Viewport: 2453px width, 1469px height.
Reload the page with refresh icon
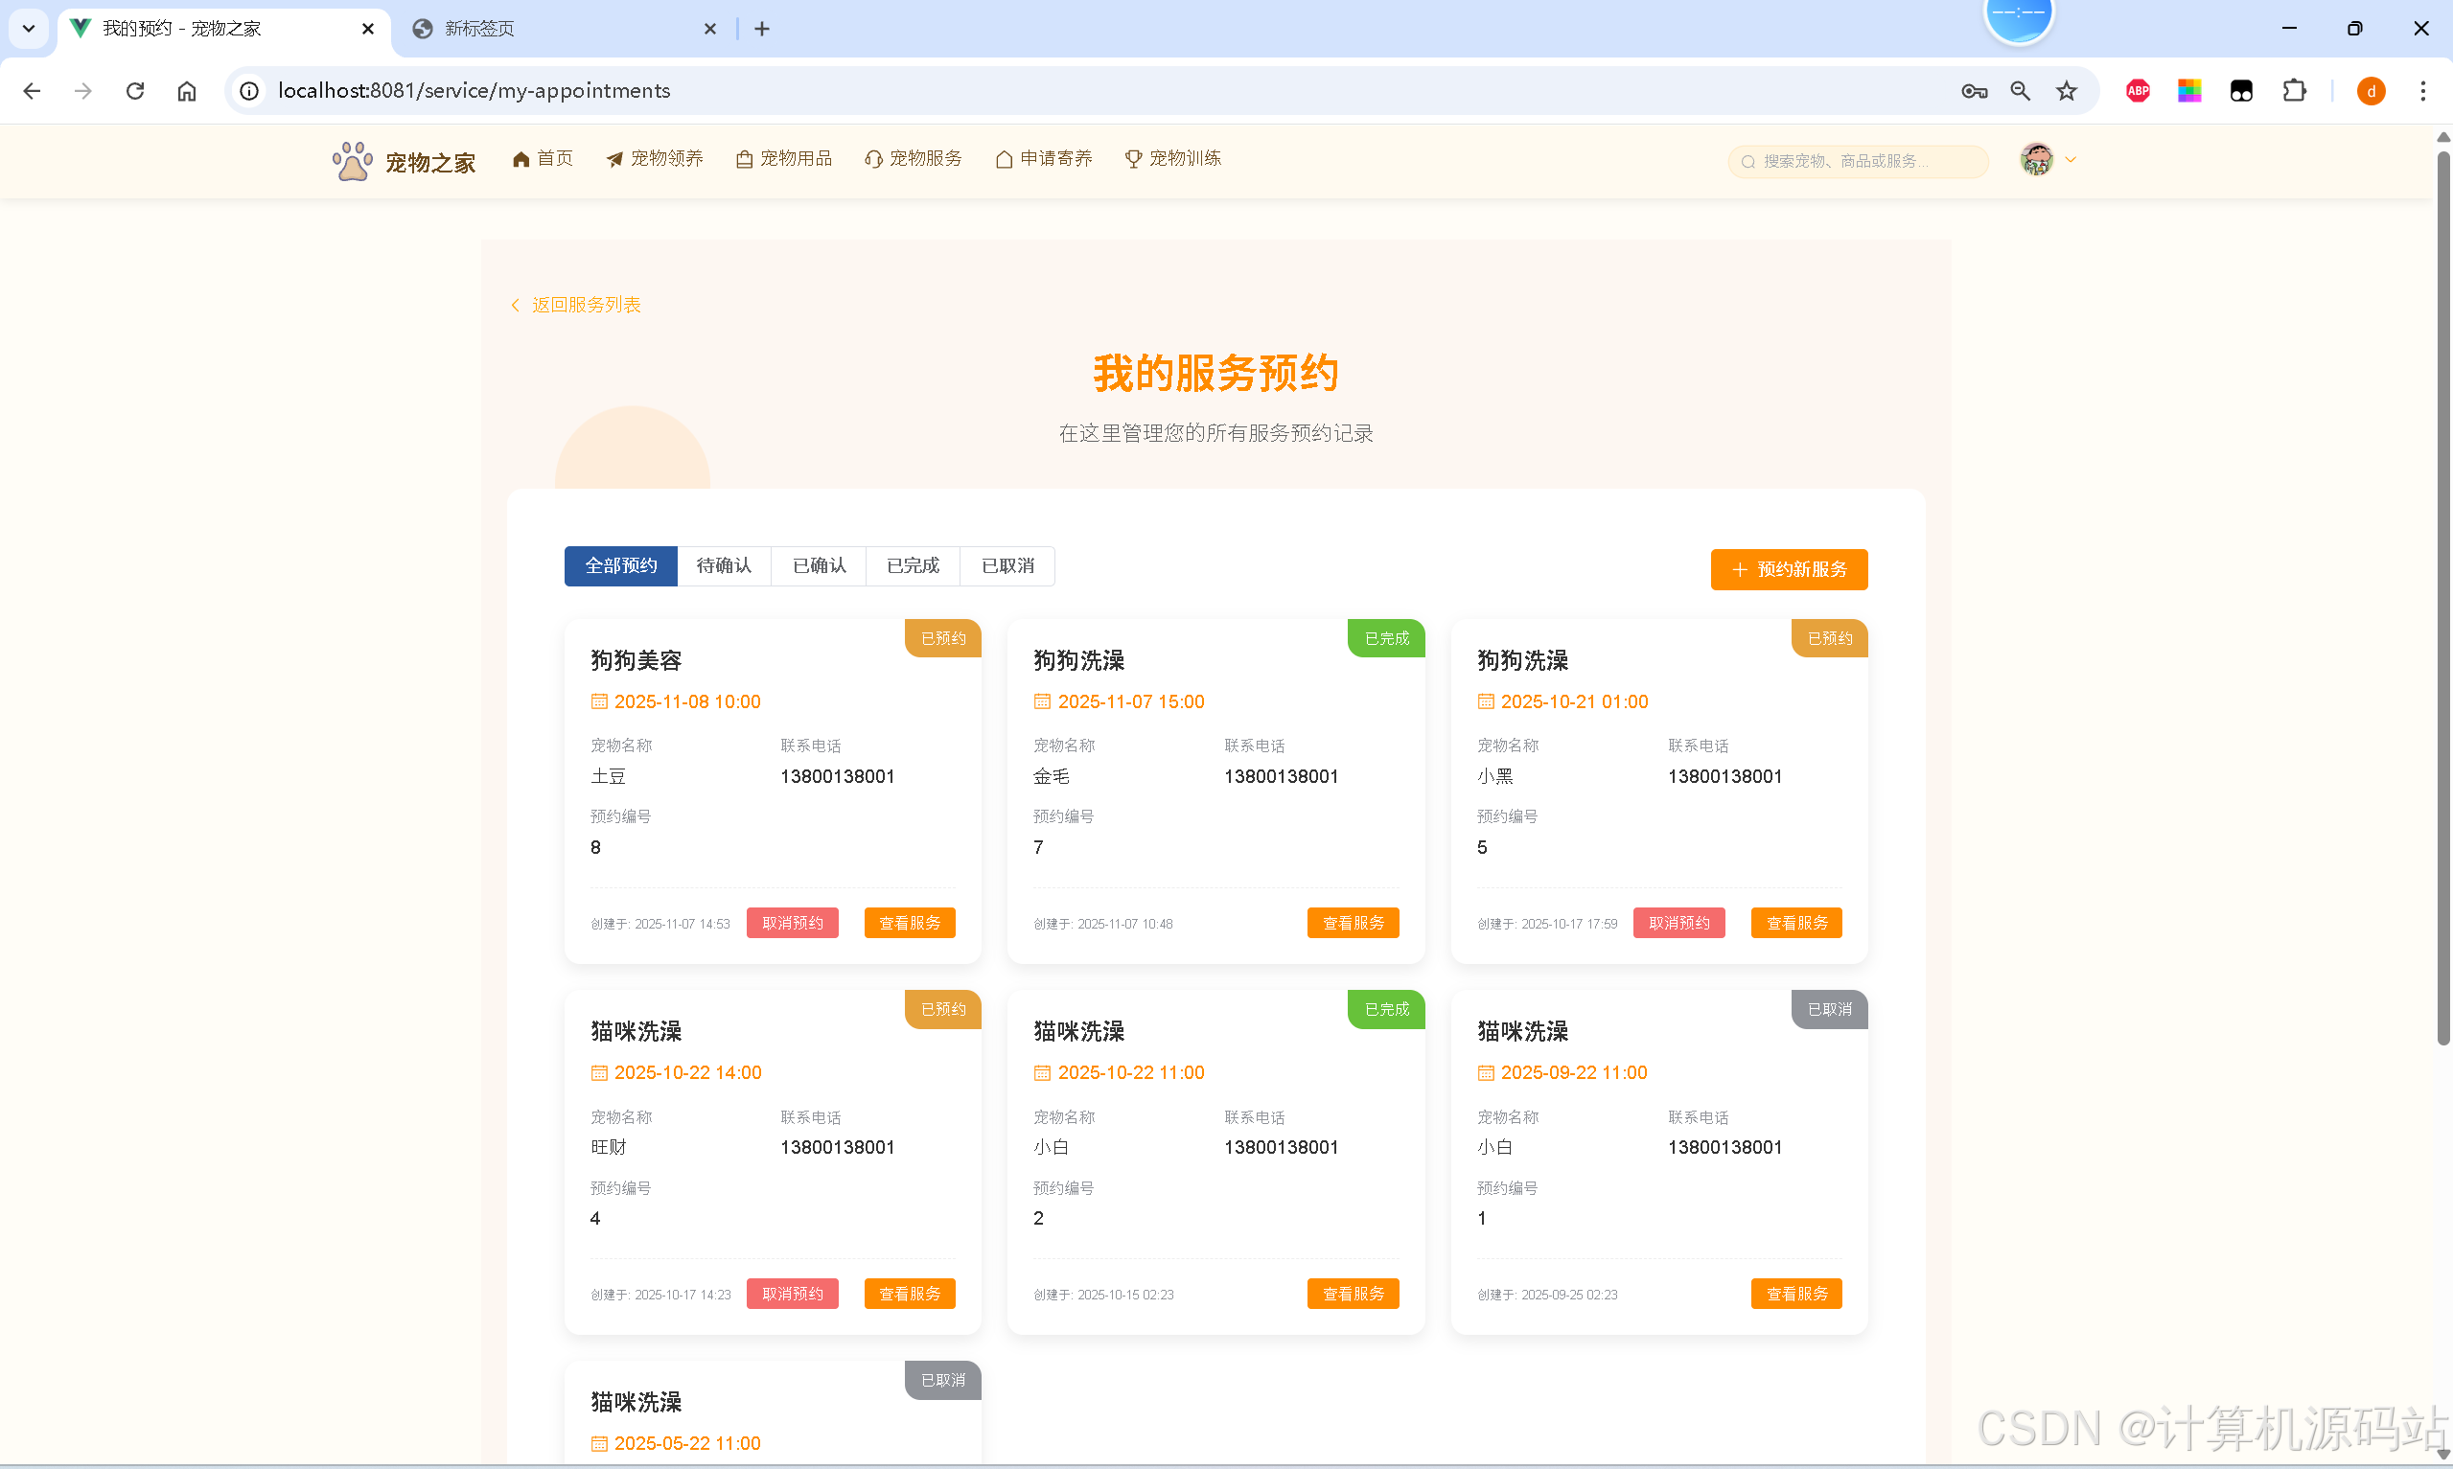click(135, 91)
